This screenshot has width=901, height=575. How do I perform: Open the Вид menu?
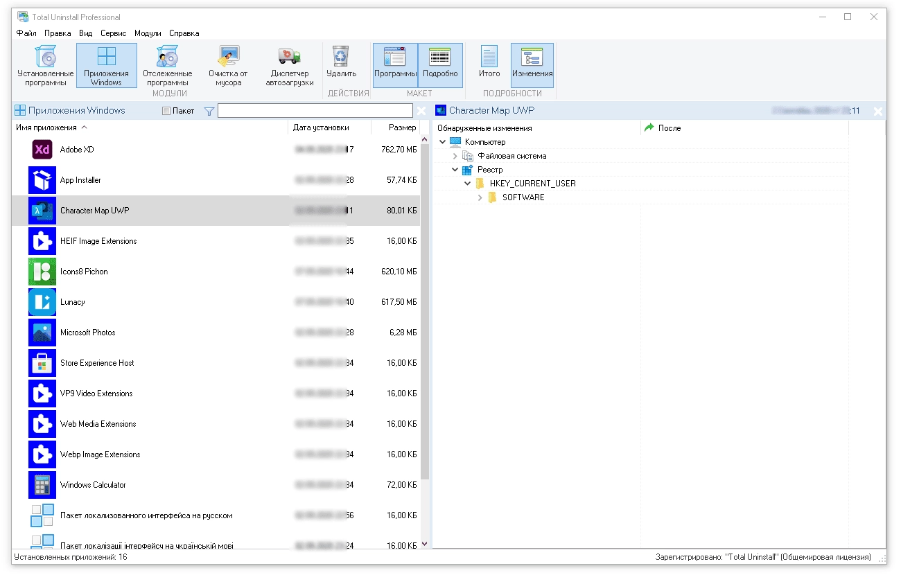pyautogui.click(x=86, y=33)
